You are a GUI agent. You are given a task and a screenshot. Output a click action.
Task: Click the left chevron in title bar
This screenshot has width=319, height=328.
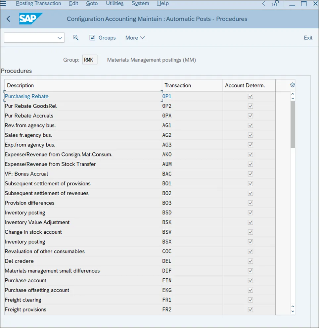pos(263,4)
